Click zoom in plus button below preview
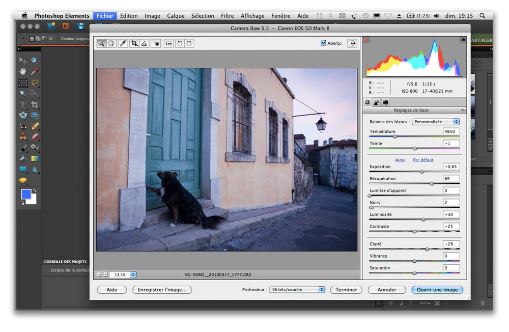Image resolution: width=509 pixels, height=332 pixels. (x=105, y=274)
